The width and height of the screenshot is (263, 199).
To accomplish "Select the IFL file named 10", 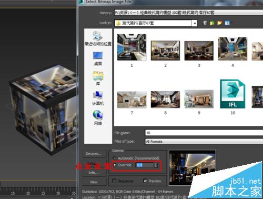I will (x=232, y=97).
